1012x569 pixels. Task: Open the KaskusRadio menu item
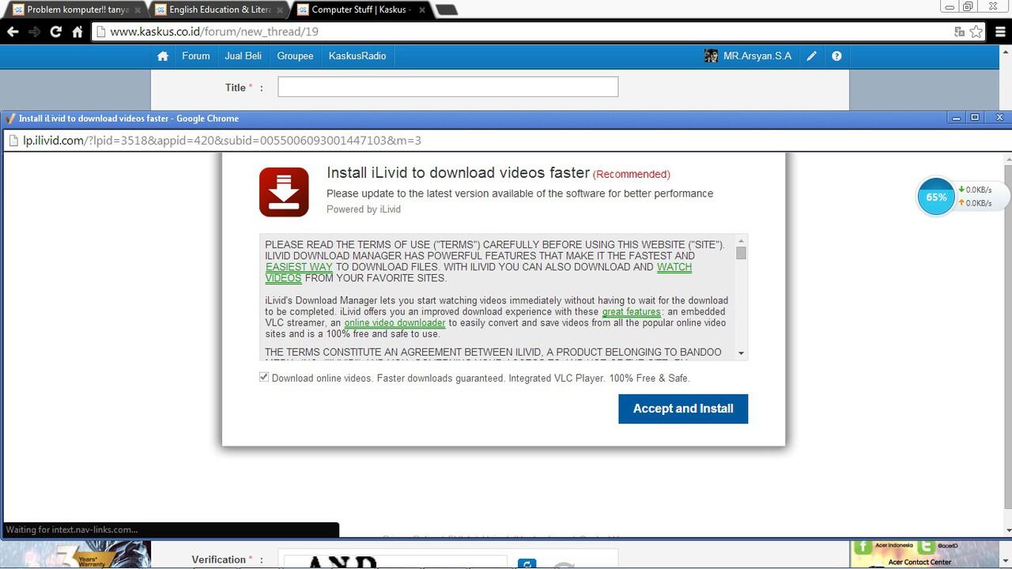[x=357, y=56]
